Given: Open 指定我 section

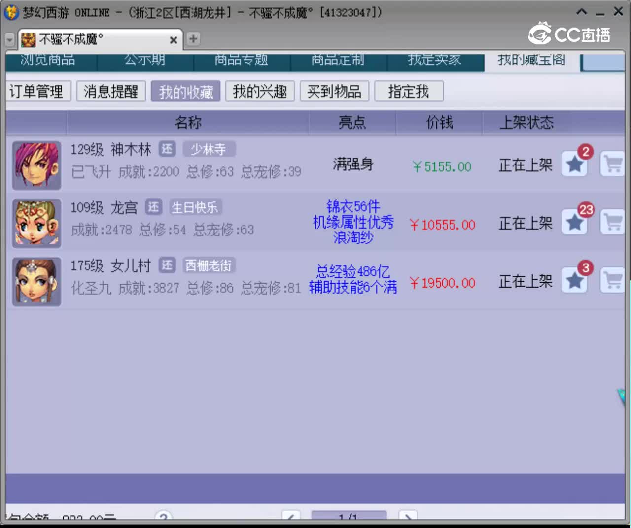Looking at the screenshot, I should 409,91.
